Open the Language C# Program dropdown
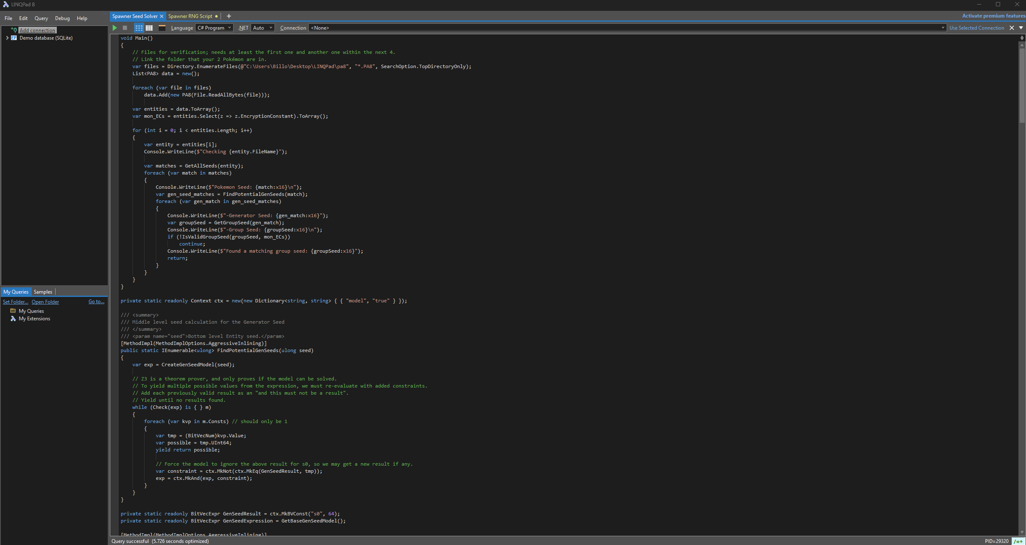 214,28
